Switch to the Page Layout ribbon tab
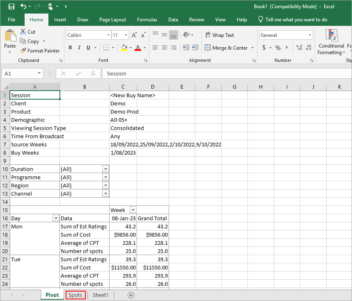Viewport: 352px width, 301px height. [112, 20]
